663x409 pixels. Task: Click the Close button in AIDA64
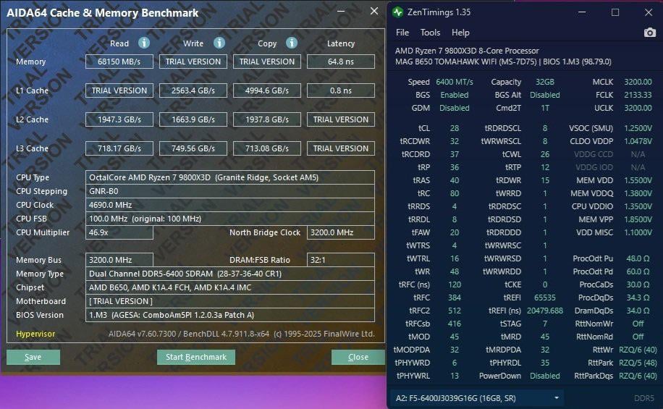point(358,357)
